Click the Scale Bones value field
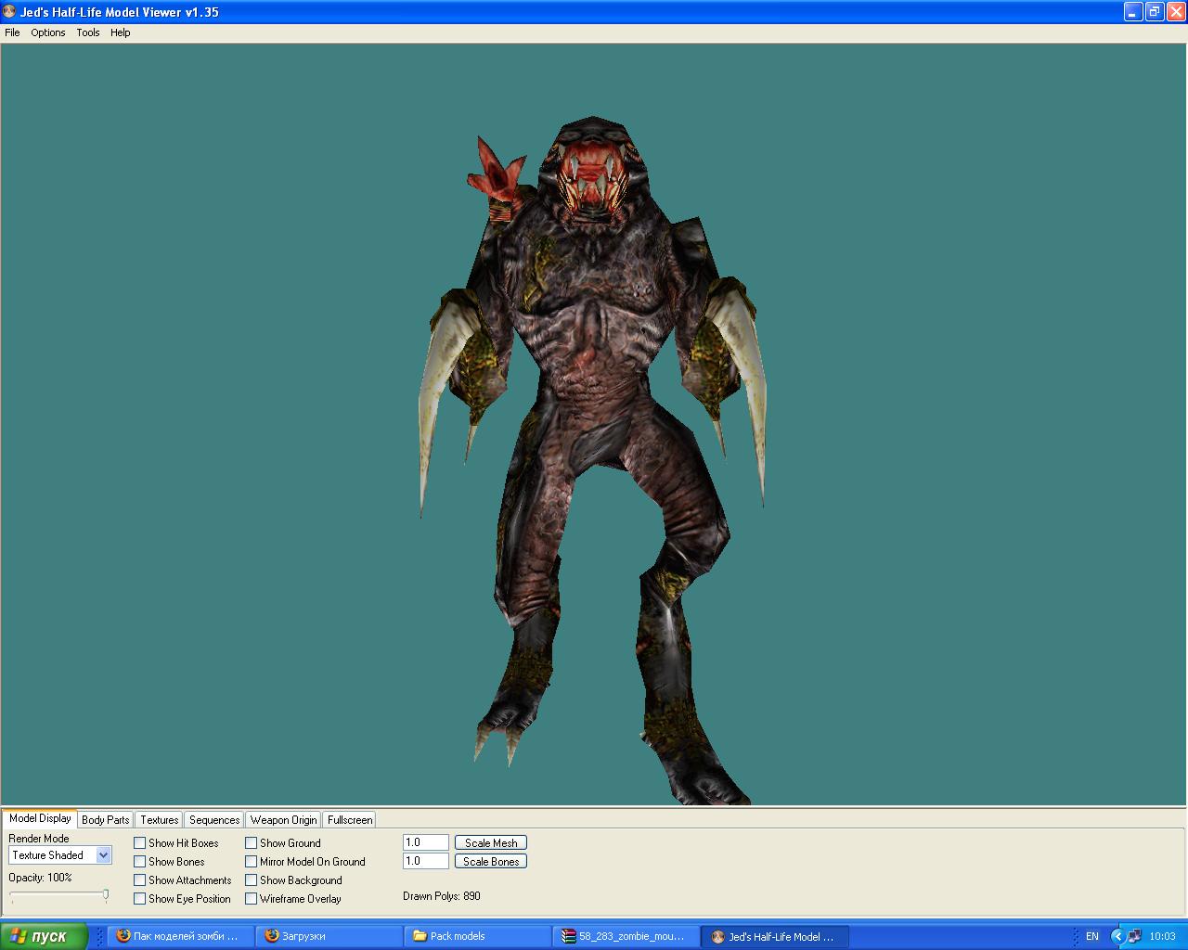Image resolution: width=1188 pixels, height=950 pixels. [x=426, y=861]
